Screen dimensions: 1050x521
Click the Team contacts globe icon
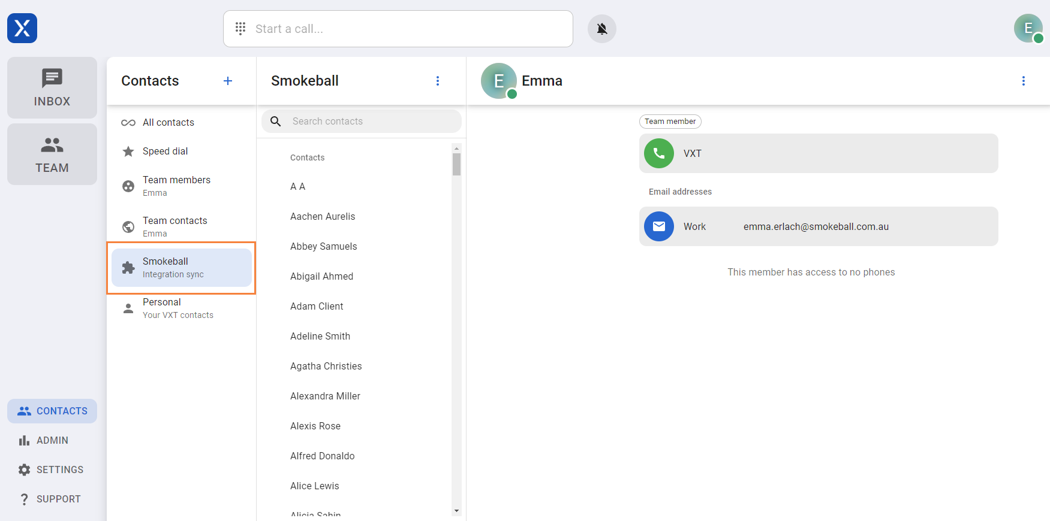[x=128, y=227]
